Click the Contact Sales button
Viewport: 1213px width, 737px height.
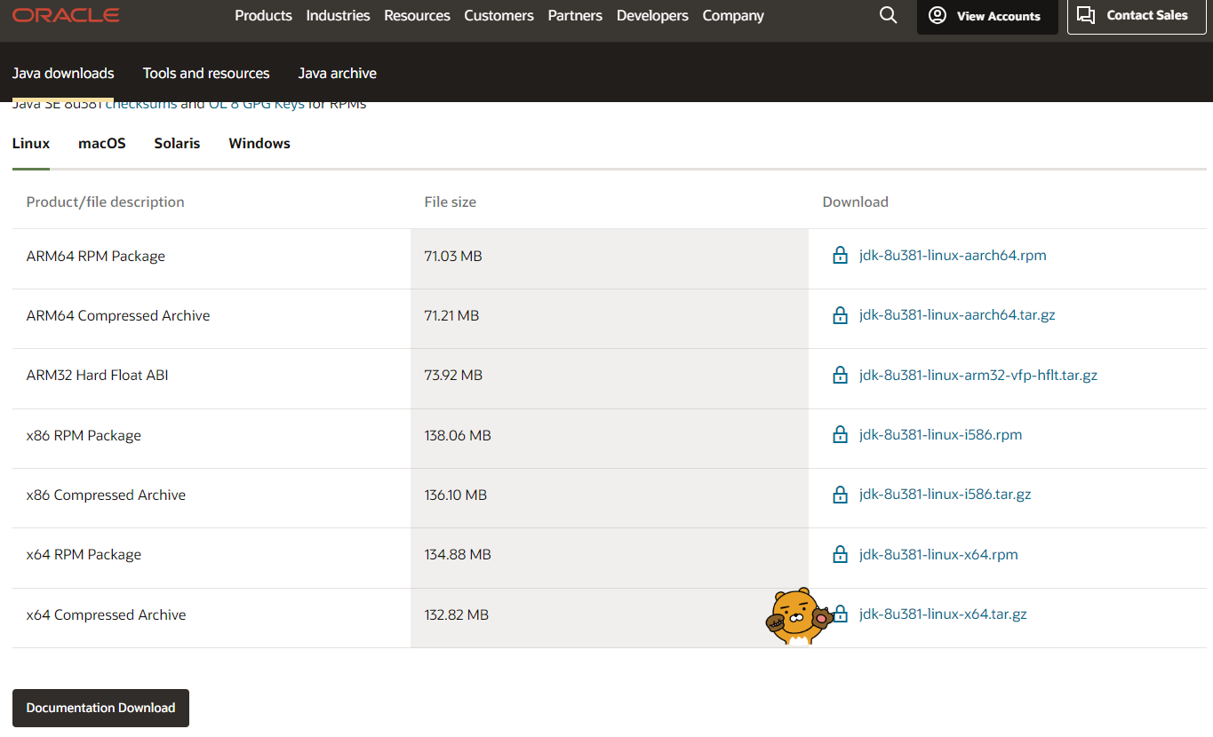(1136, 16)
